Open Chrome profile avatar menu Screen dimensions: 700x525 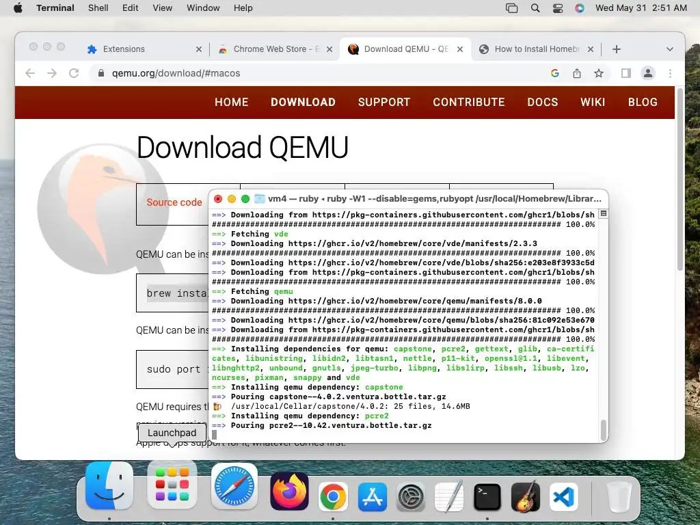pos(648,73)
